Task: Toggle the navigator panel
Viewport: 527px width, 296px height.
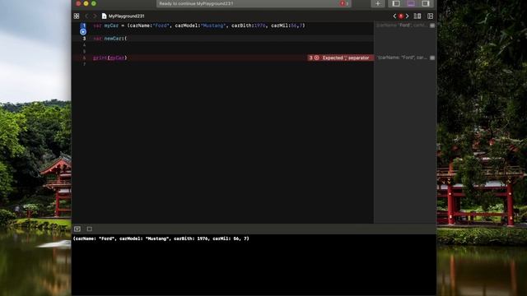Action: point(396,3)
